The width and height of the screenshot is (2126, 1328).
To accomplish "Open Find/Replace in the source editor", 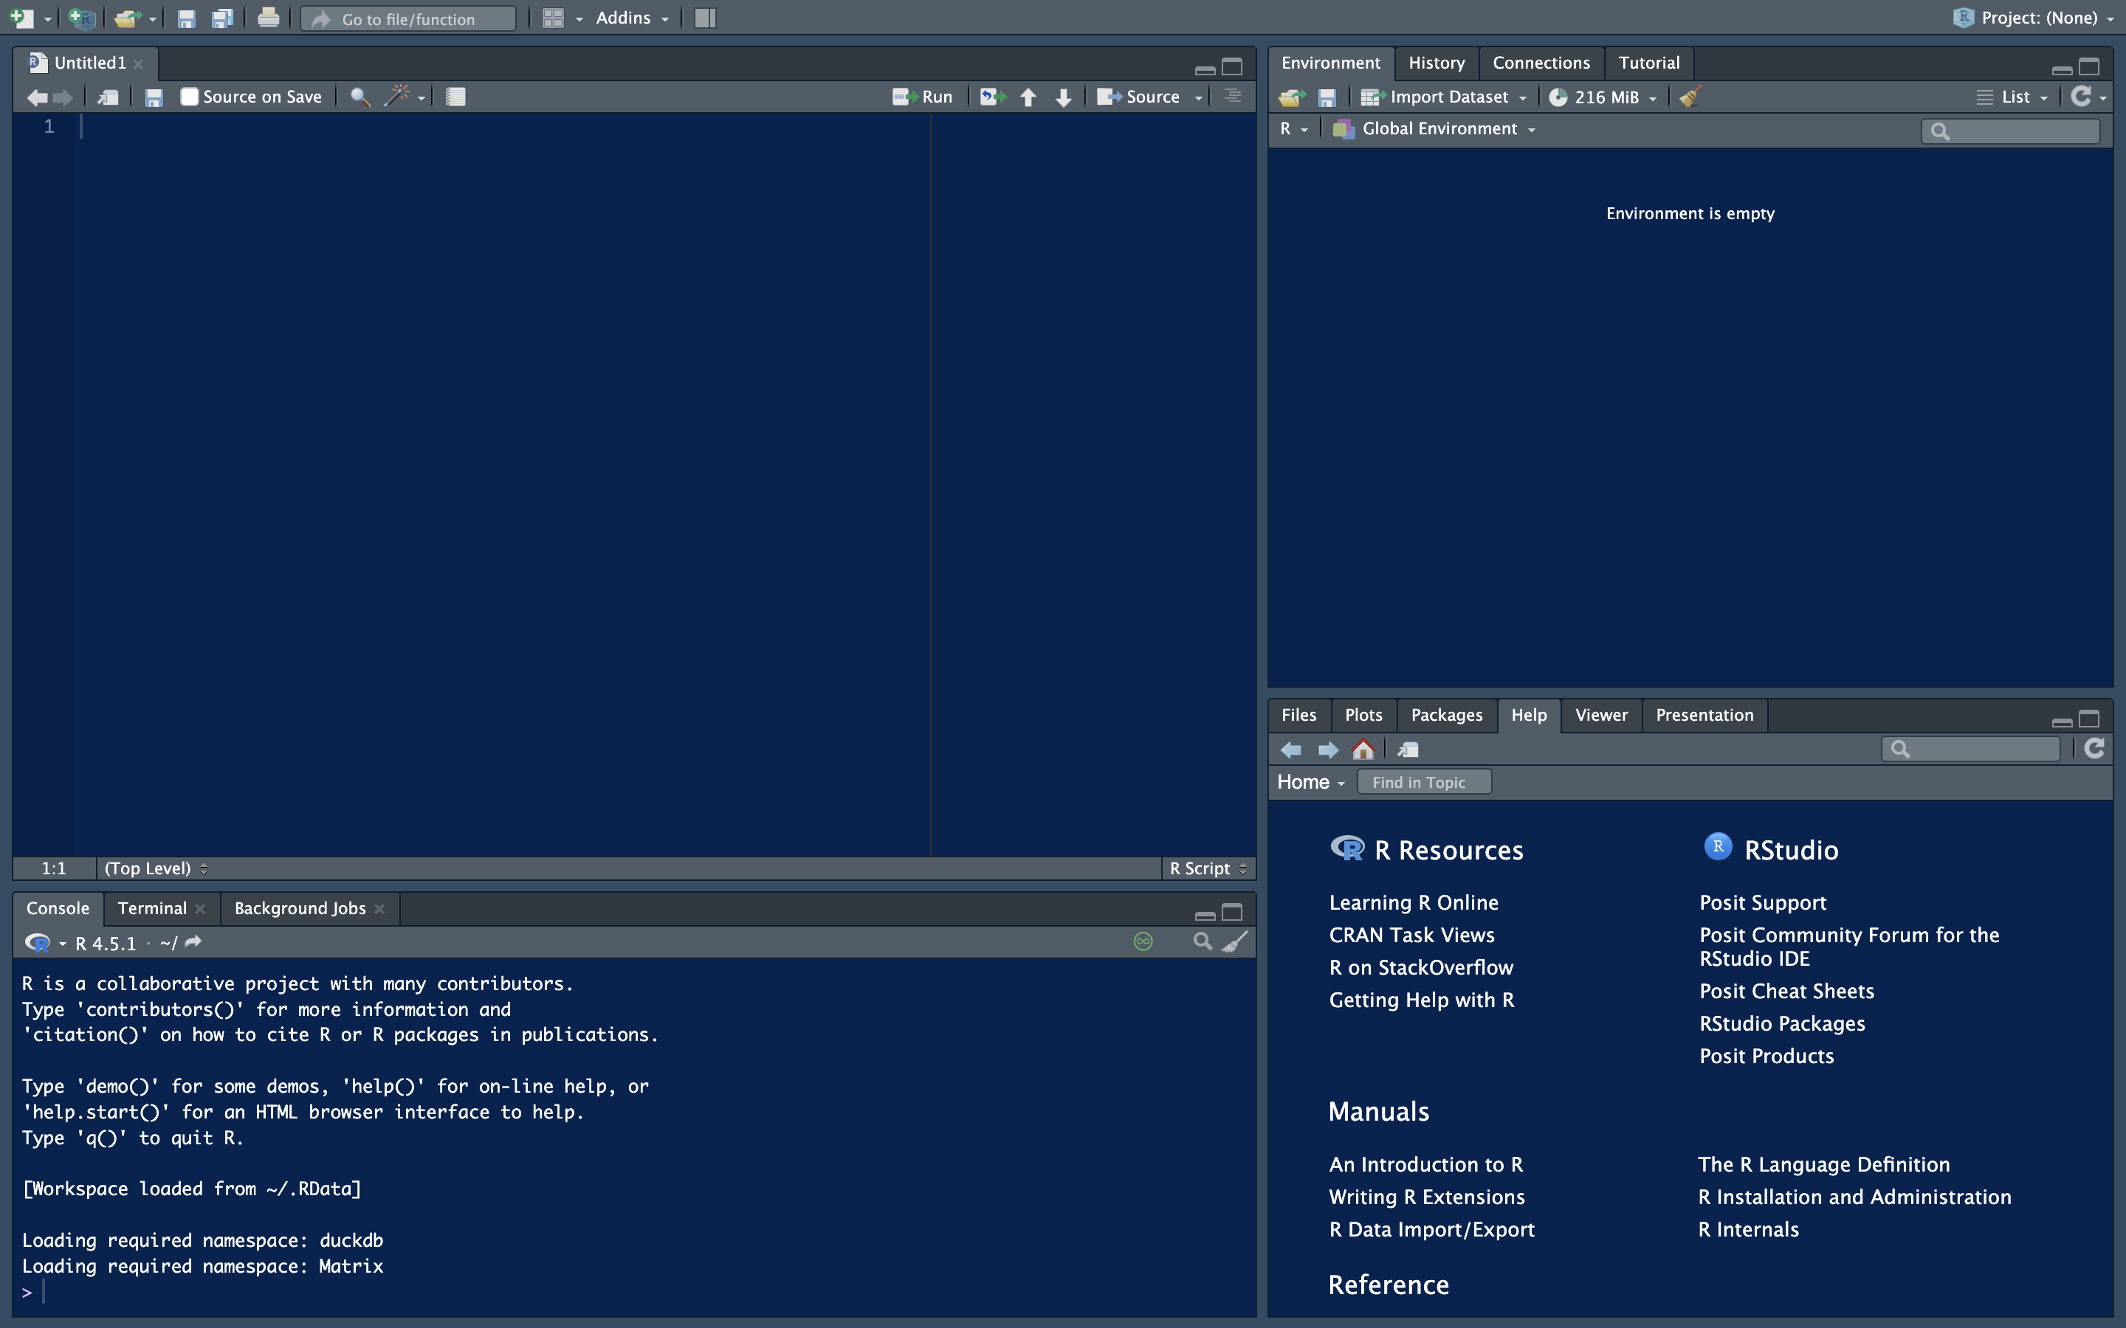I will pyautogui.click(x=359, y=97).
